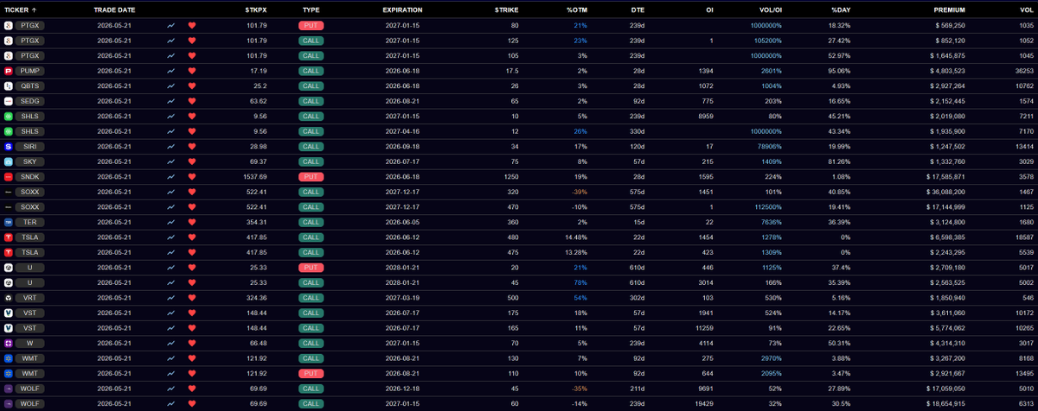Open chart icon for SOXX 320 strike call
The width and height of the screenshot is (1038, 411).
pyautogui.click(x=170, y=192)
